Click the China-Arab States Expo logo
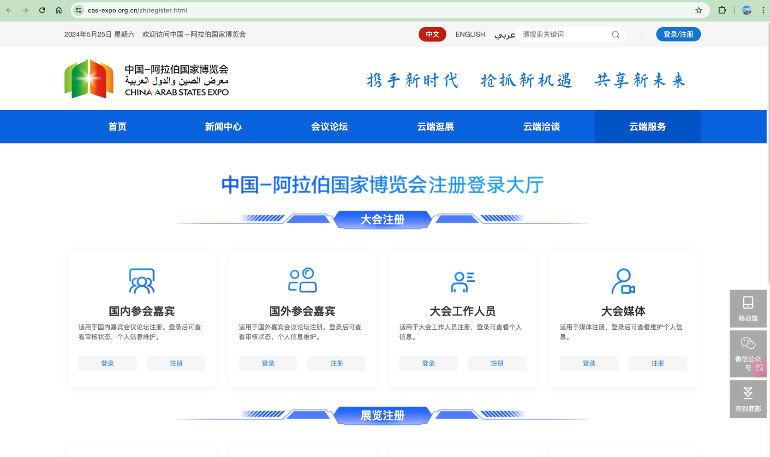This screenshot has width=770, height=457. [147, 79]
